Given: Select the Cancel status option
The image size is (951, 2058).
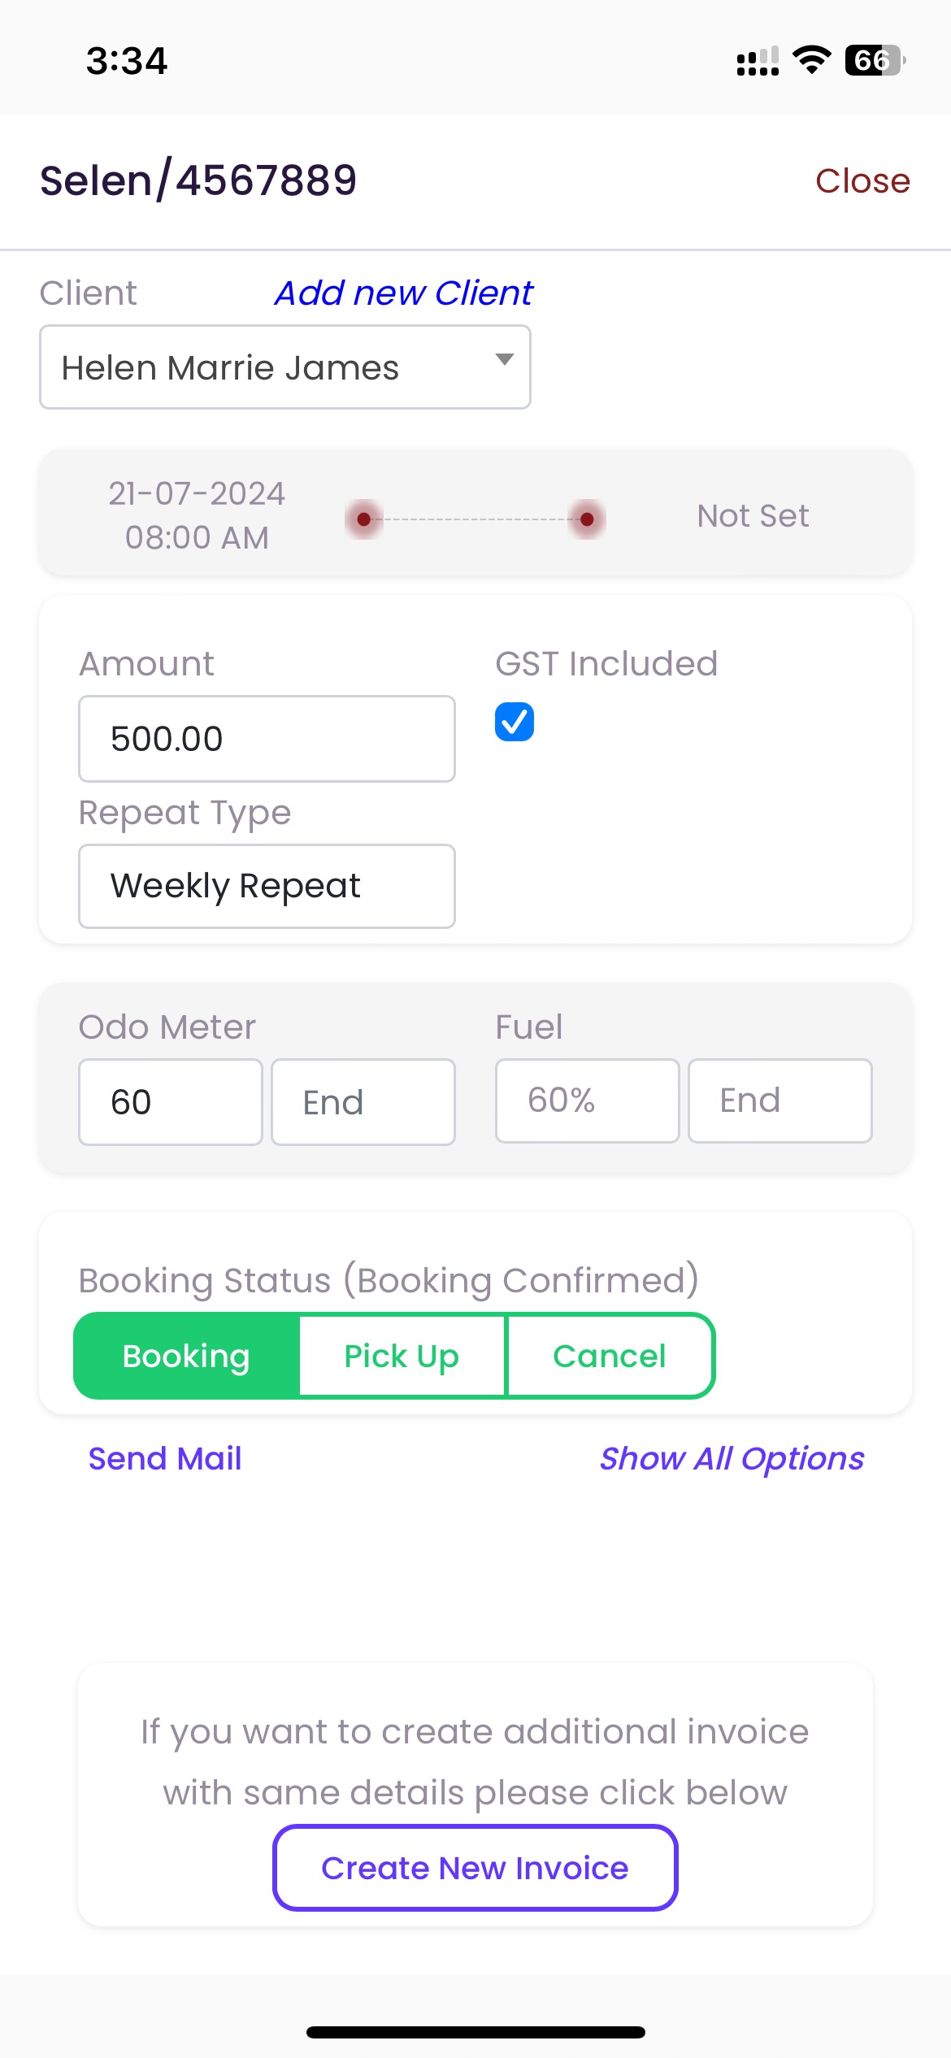Looking at the screenshot, I should (x=610, y=1356).
